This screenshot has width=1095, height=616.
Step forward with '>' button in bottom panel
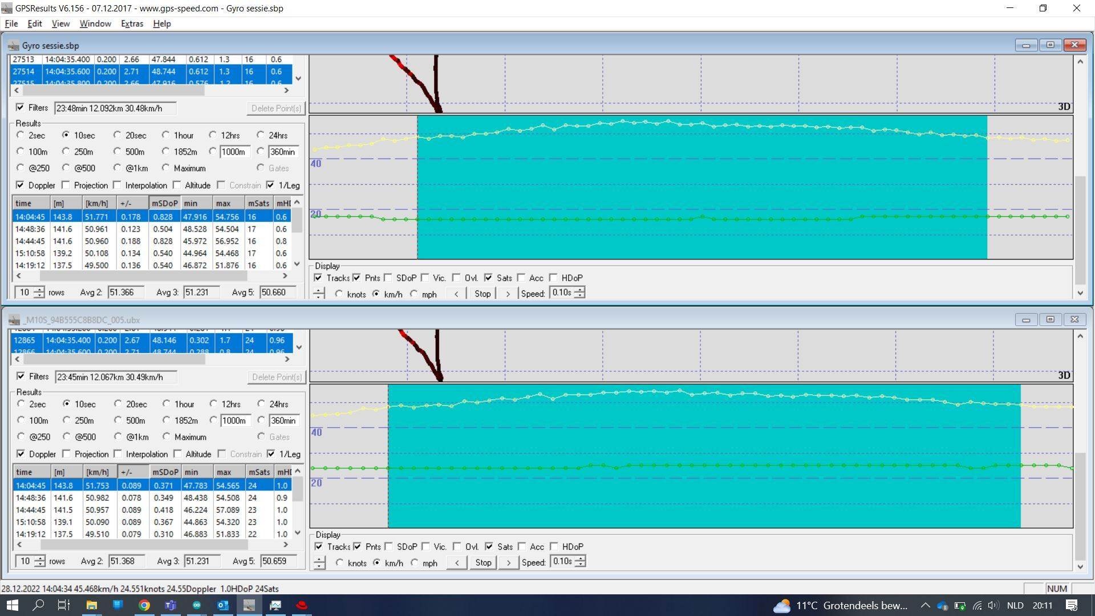coord(508,562)
